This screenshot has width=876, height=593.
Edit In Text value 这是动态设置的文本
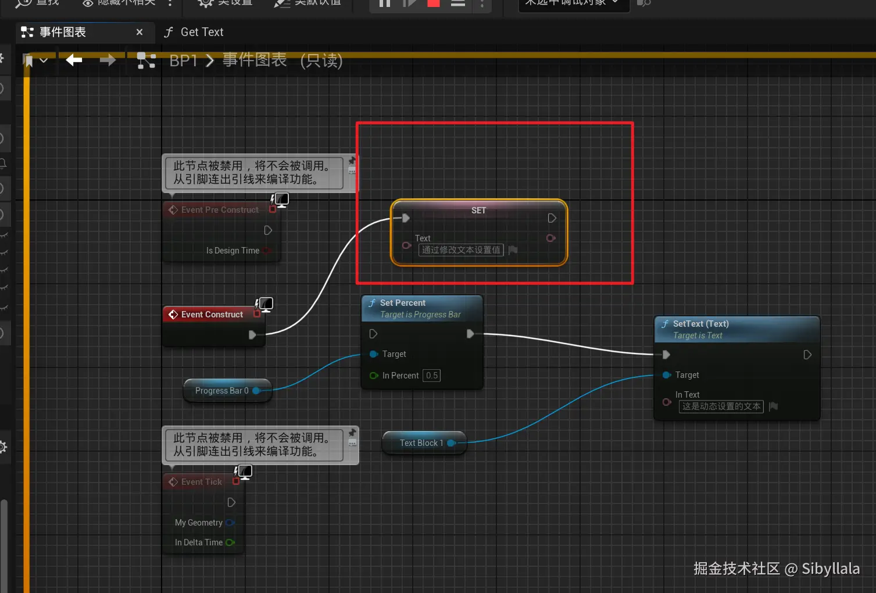pyautogui.click(x=721, y=406)
